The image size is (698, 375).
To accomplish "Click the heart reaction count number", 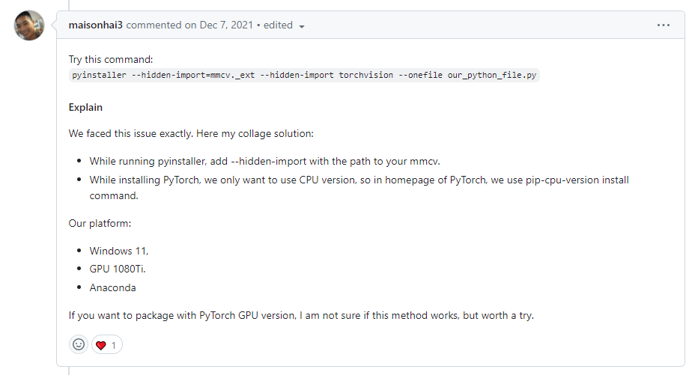I will click(x=114, y=345).
